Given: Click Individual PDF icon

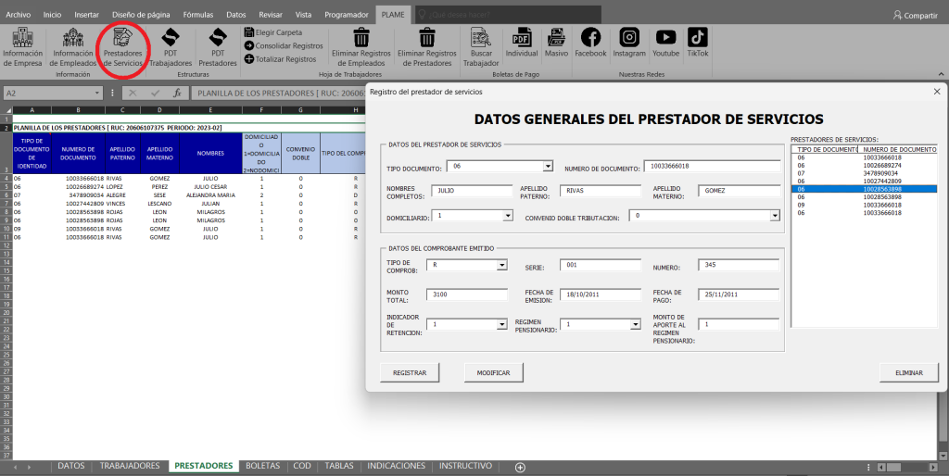Looking at the screenshot, I should (522, 37).
